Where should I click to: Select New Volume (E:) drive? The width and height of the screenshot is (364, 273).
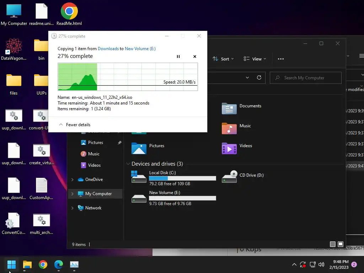tap(173, 198)
